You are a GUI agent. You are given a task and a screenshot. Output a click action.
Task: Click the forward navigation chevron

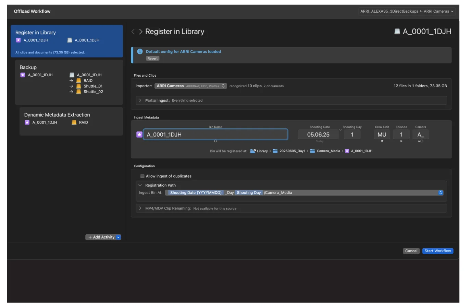click(140, 32)
